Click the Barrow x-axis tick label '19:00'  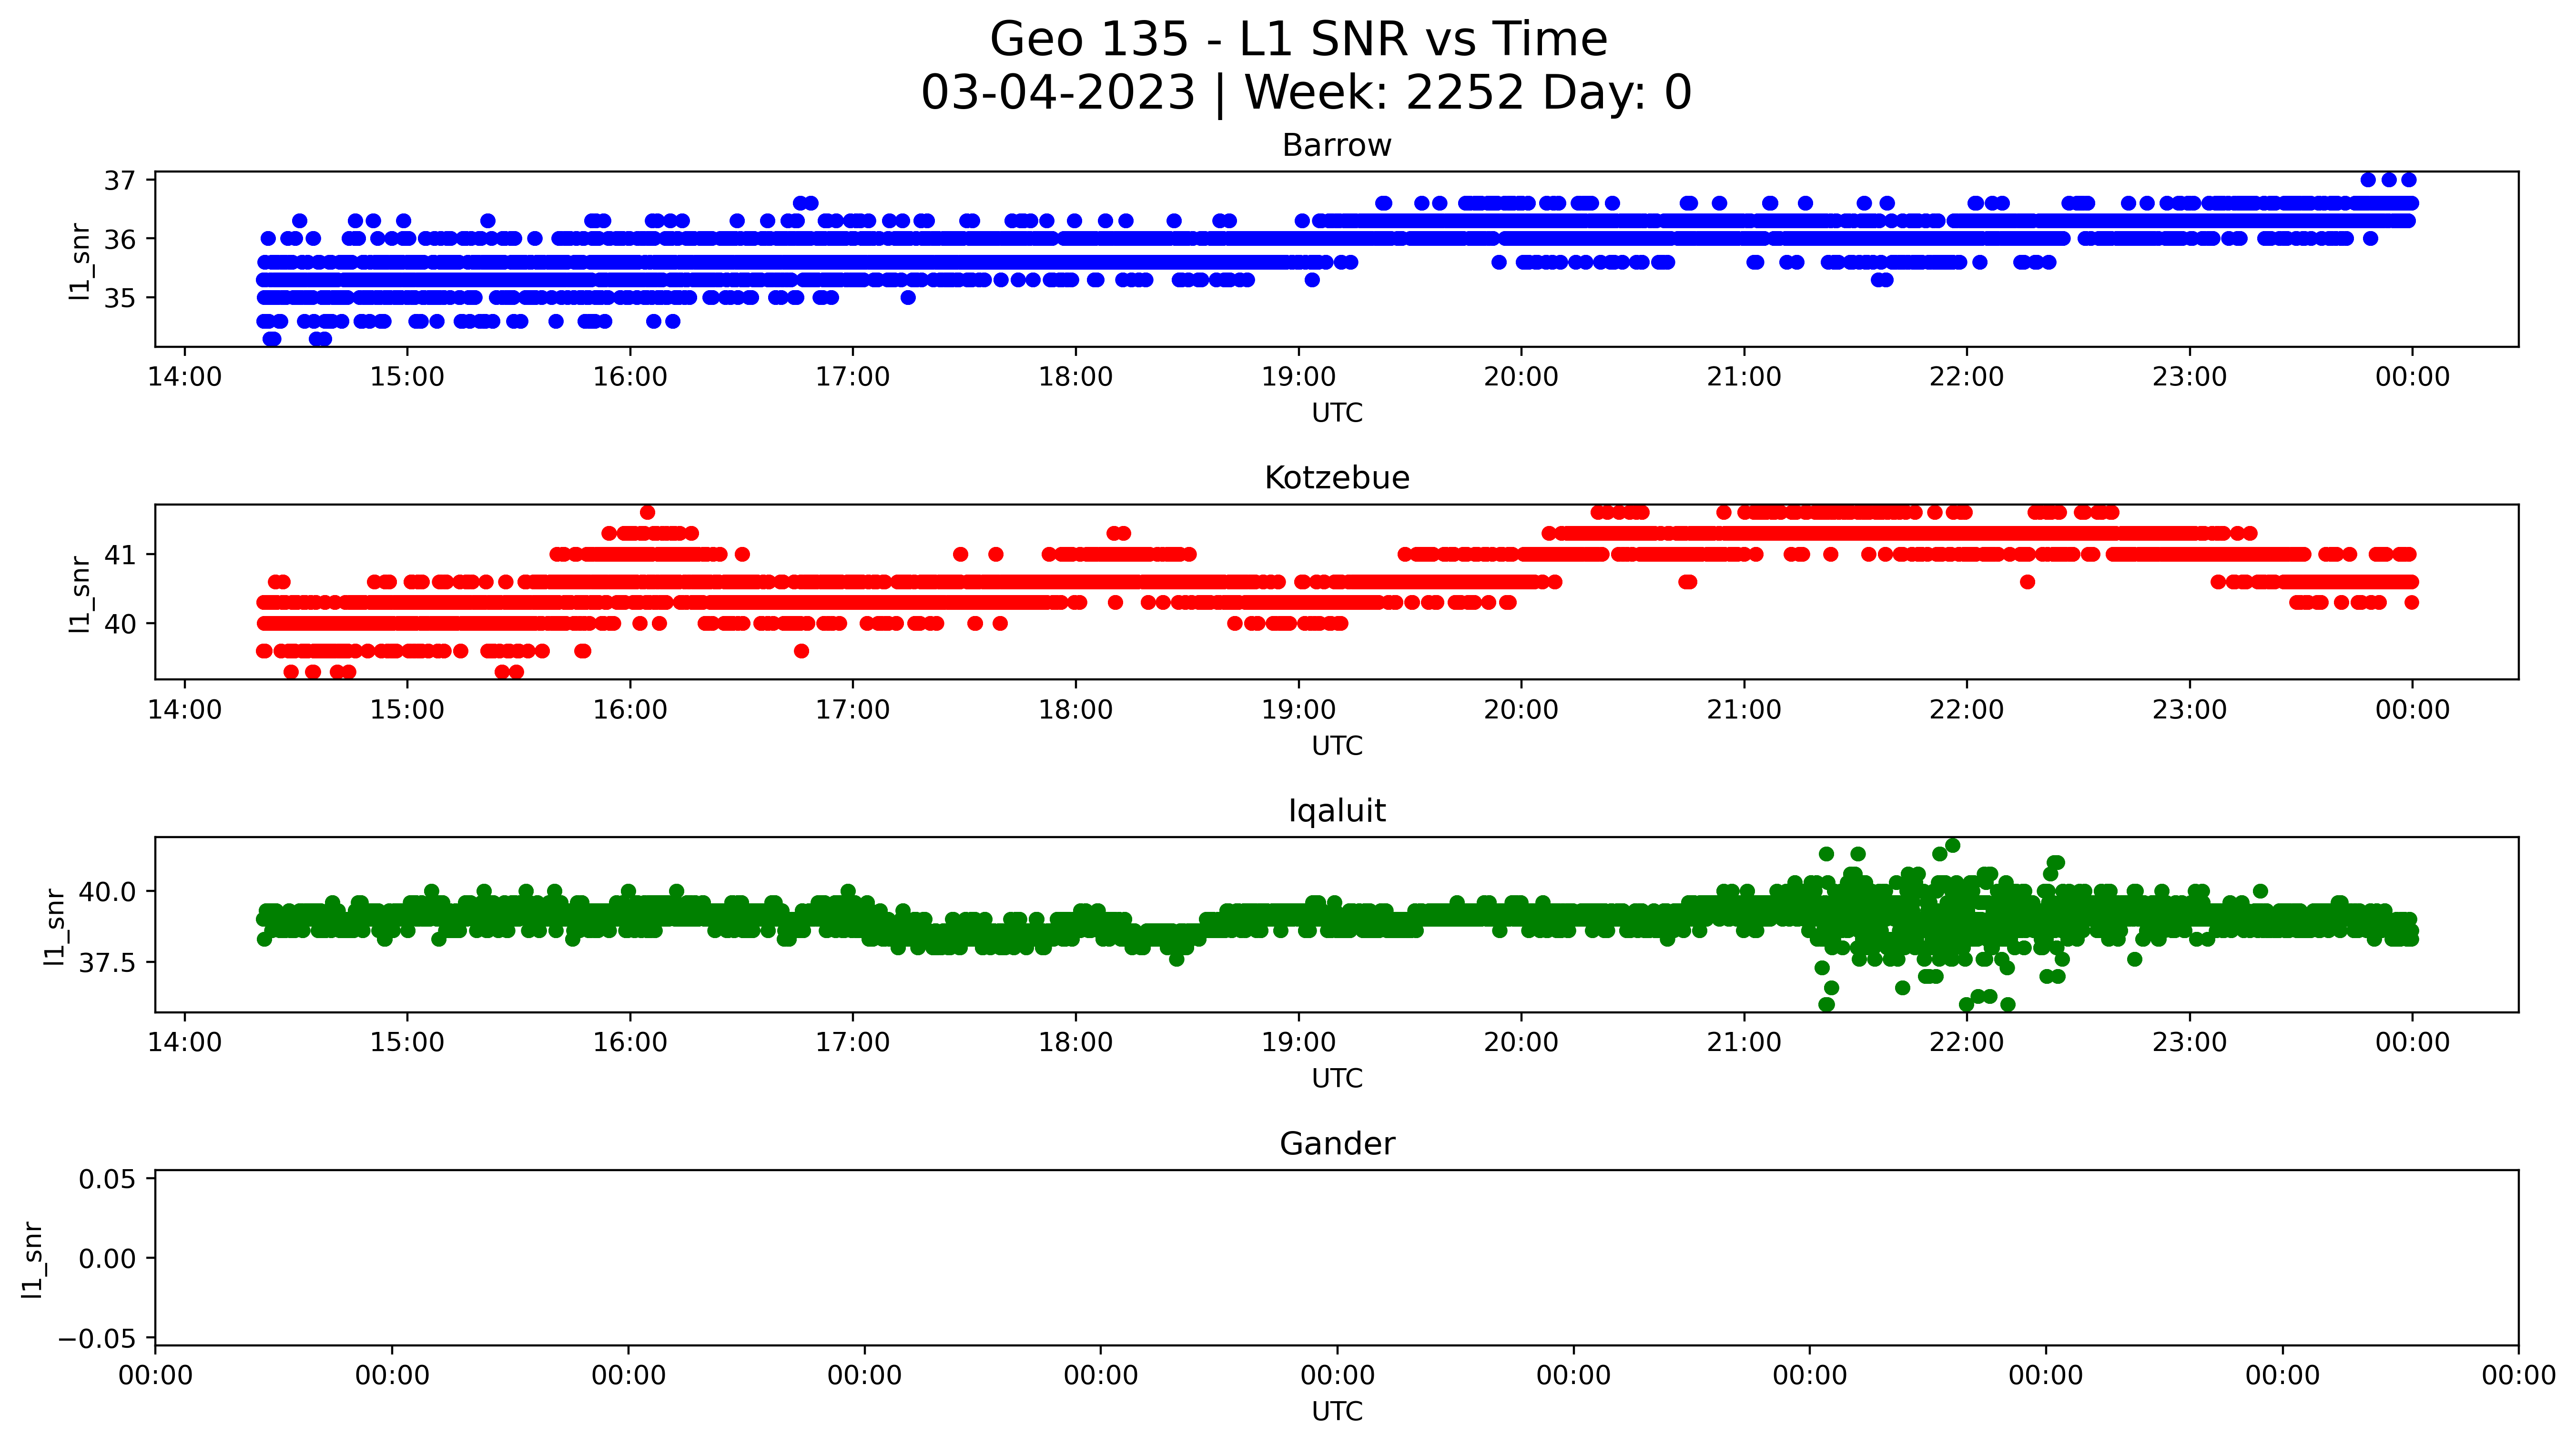coord(1298,377)
